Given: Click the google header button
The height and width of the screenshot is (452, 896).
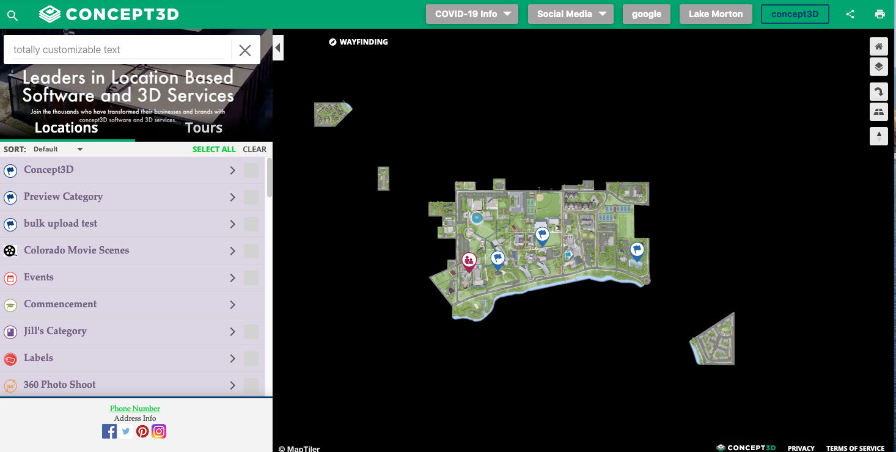Looking at the screenshot, I should [647, 14].
